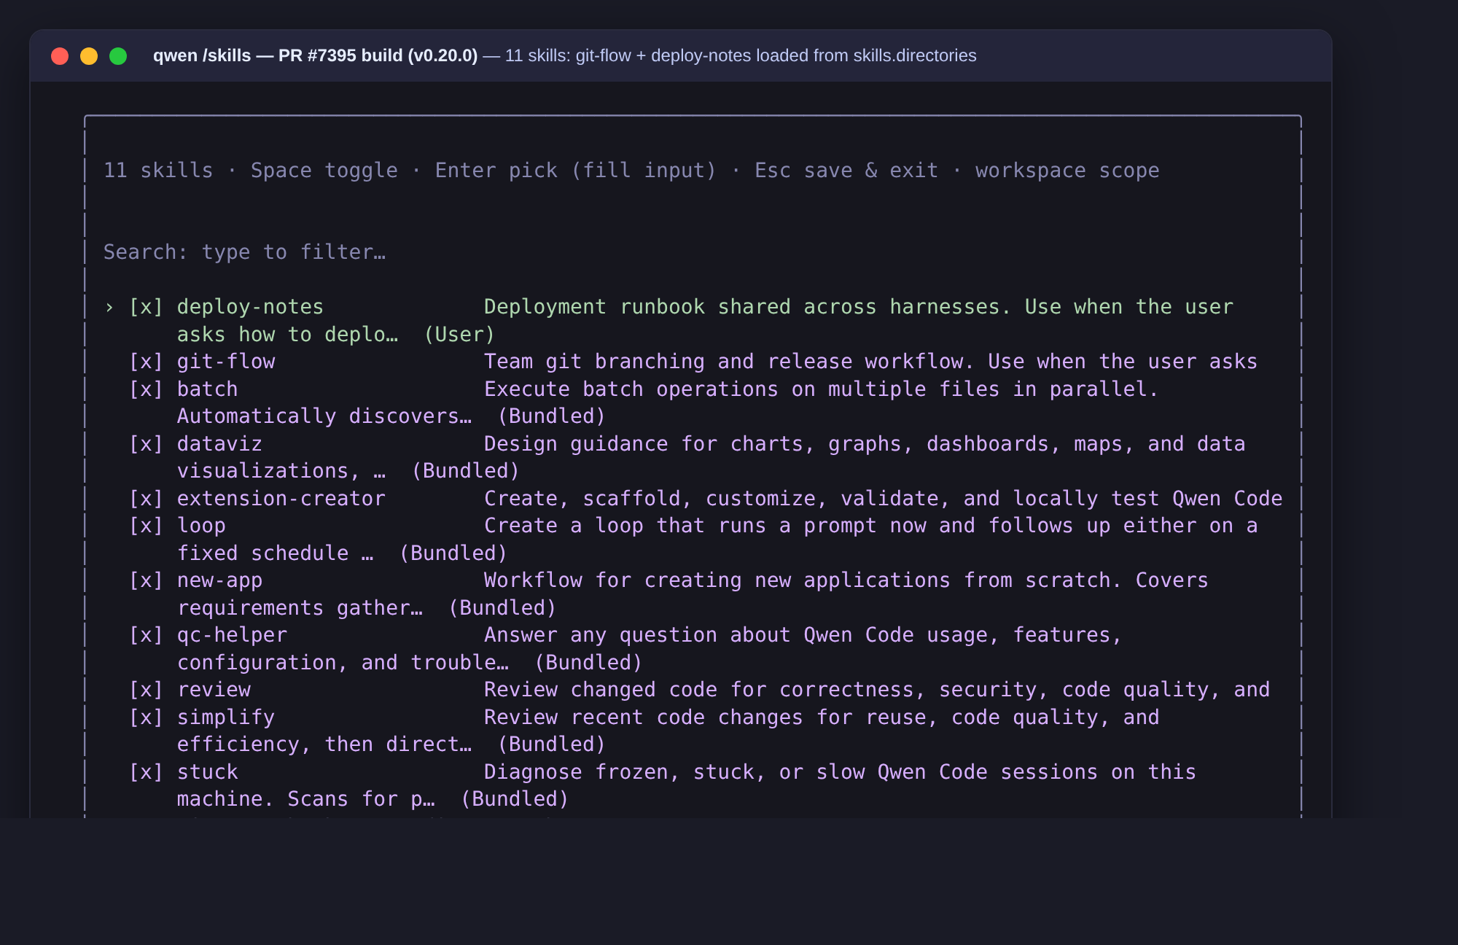This screenshot has height=945, width=1458.
Task: Toggle the dataviz skill checkbox
Action: (x=146, y=444)
